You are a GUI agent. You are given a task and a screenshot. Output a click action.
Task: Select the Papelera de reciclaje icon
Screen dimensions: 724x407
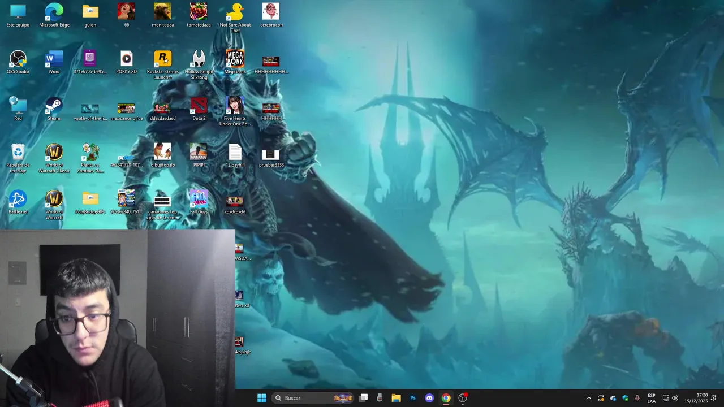pyautogui.click(x=18, y=158)
